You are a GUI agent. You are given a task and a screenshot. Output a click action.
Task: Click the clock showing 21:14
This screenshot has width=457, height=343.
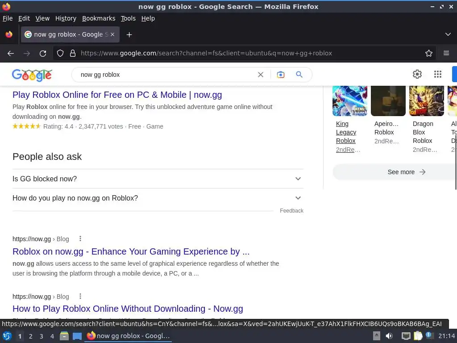pos(447,336)
